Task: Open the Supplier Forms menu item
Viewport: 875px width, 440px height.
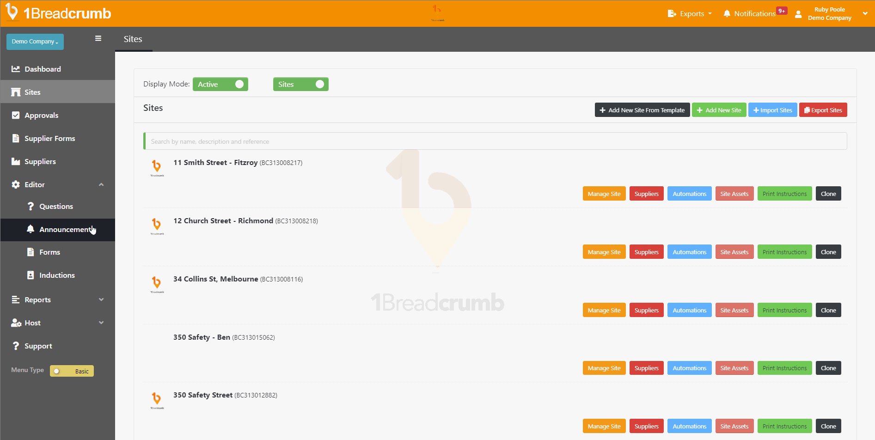Action: click(x=49, y=138)
